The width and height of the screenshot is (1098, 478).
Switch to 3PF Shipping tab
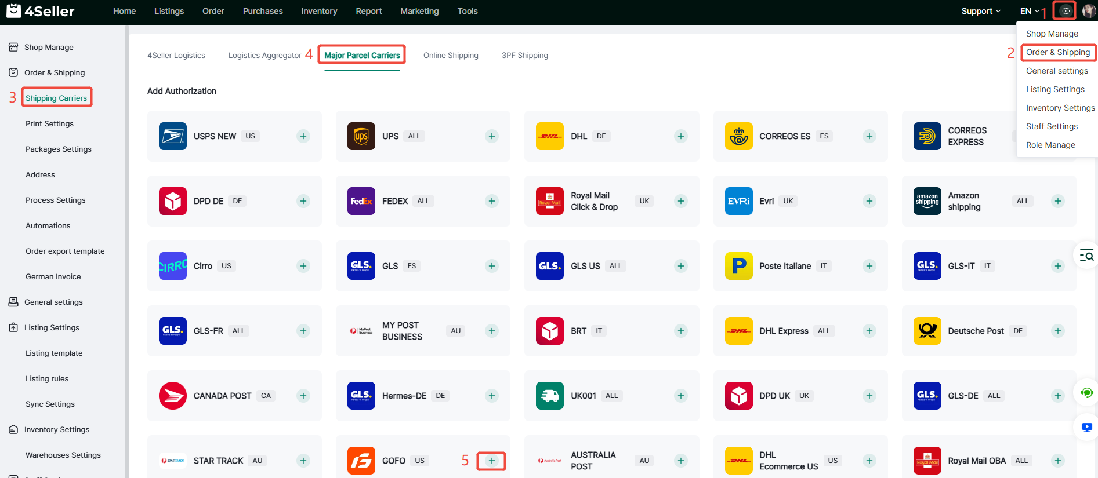click(525, 55)
